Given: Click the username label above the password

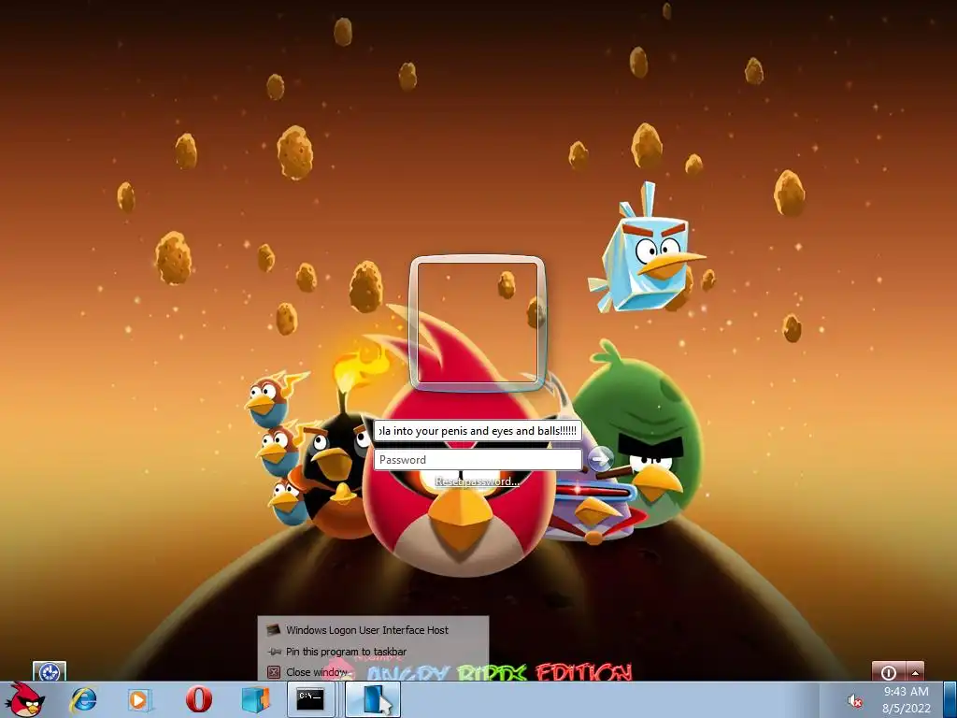Looking at the screenshot, I should 478,430.
